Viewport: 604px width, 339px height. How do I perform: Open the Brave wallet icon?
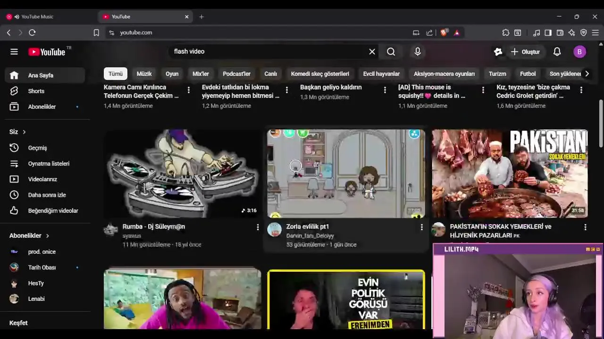point(560,32)
